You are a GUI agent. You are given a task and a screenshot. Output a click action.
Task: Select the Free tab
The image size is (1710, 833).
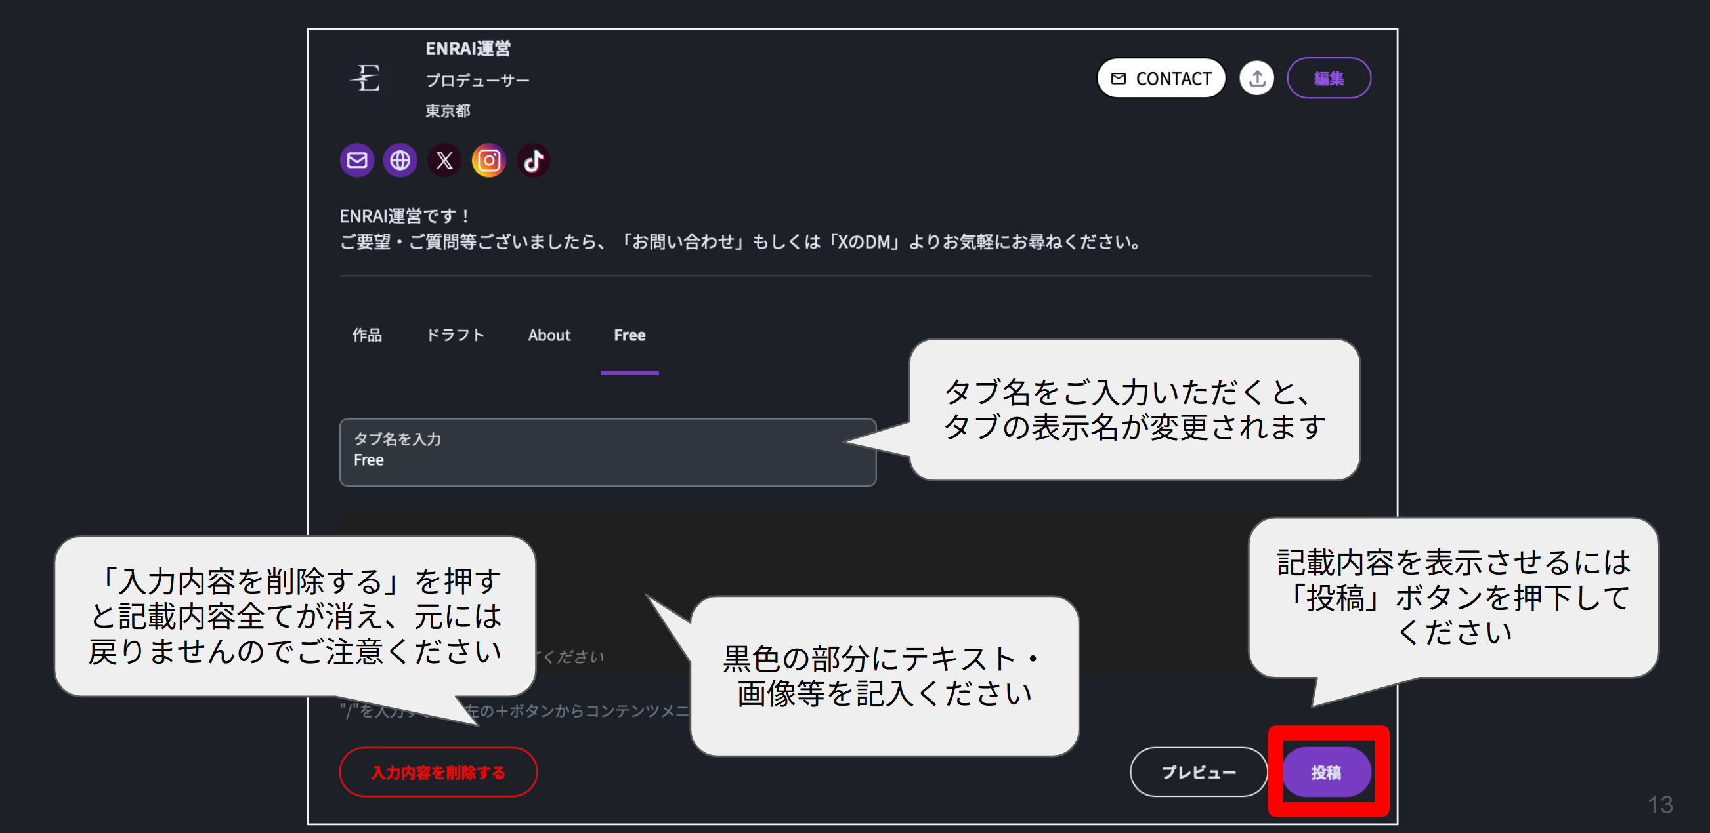coord(630,335)
